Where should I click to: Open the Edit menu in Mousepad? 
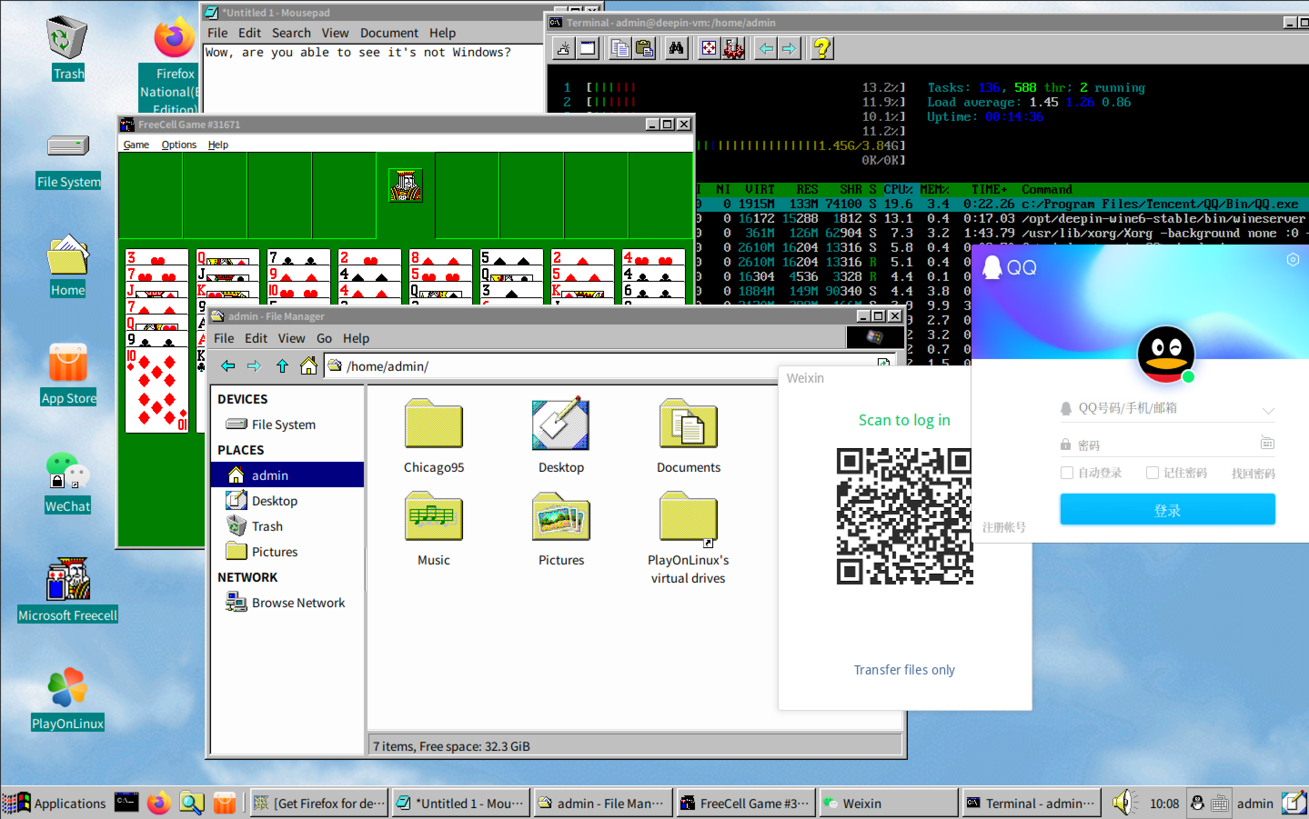[250, 33]
